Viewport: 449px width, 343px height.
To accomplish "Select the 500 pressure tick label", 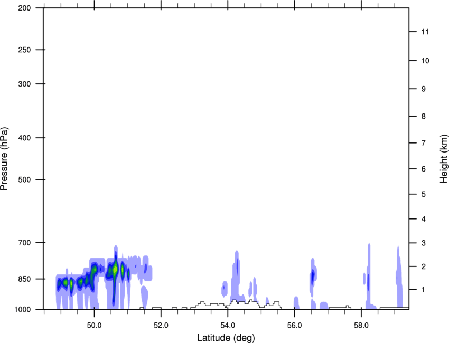I will tap(24, 179).
